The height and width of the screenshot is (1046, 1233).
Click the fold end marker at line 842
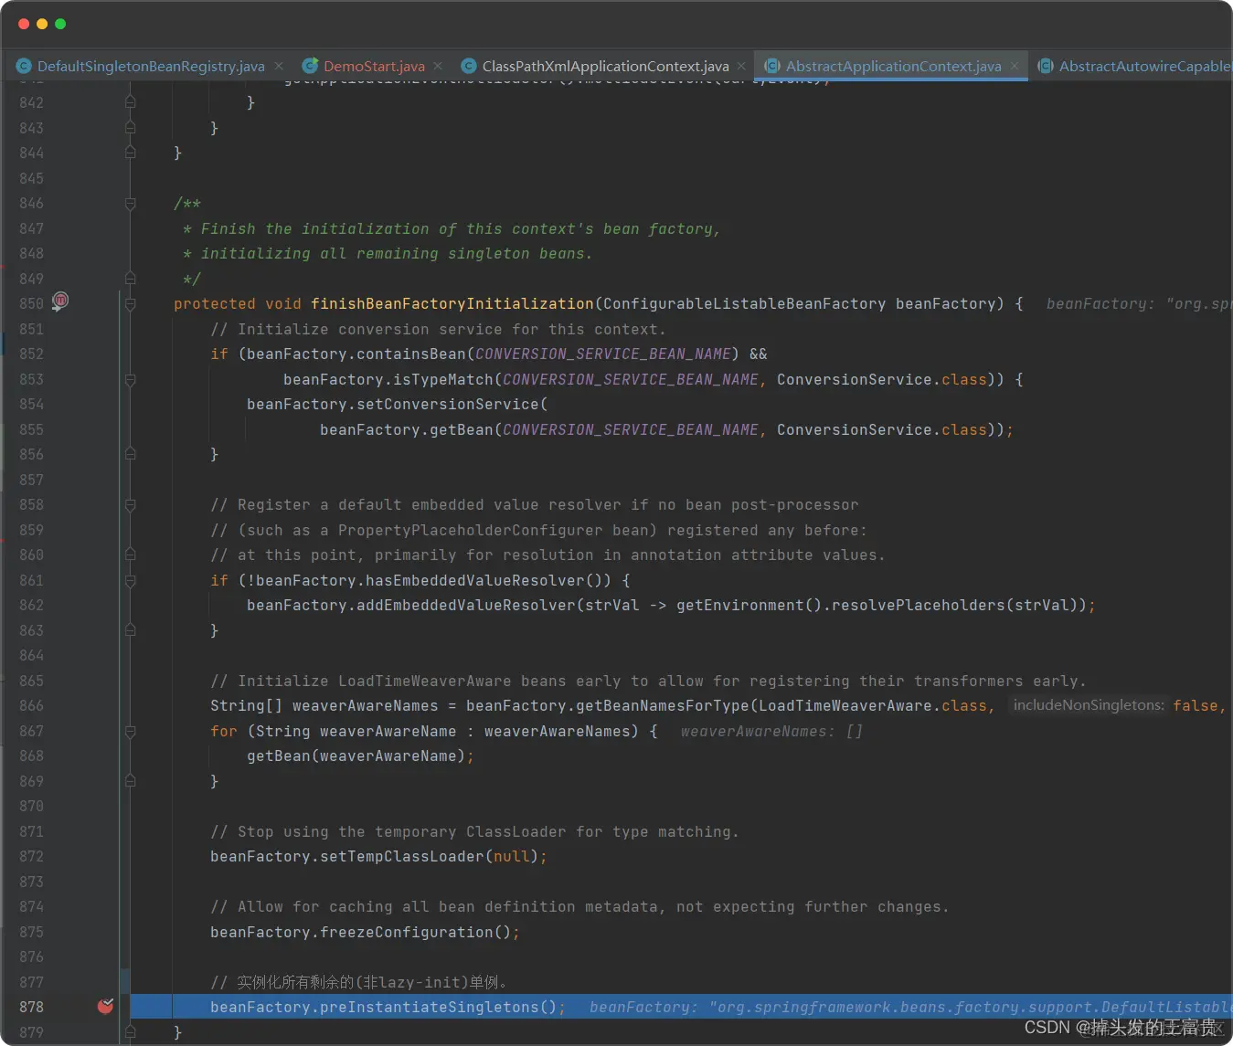pos(131,102)
